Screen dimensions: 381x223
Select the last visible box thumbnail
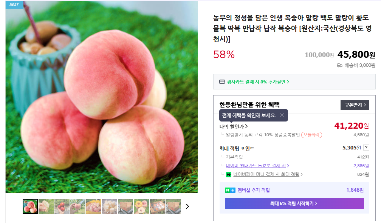173,206
